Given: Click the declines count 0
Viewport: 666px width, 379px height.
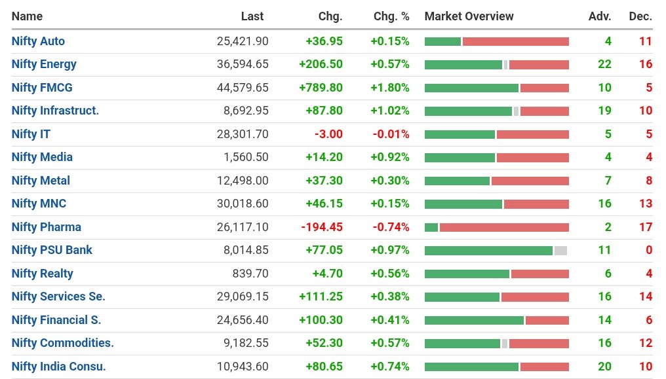Looking at the screenshot, I should (x=649, y=250).
